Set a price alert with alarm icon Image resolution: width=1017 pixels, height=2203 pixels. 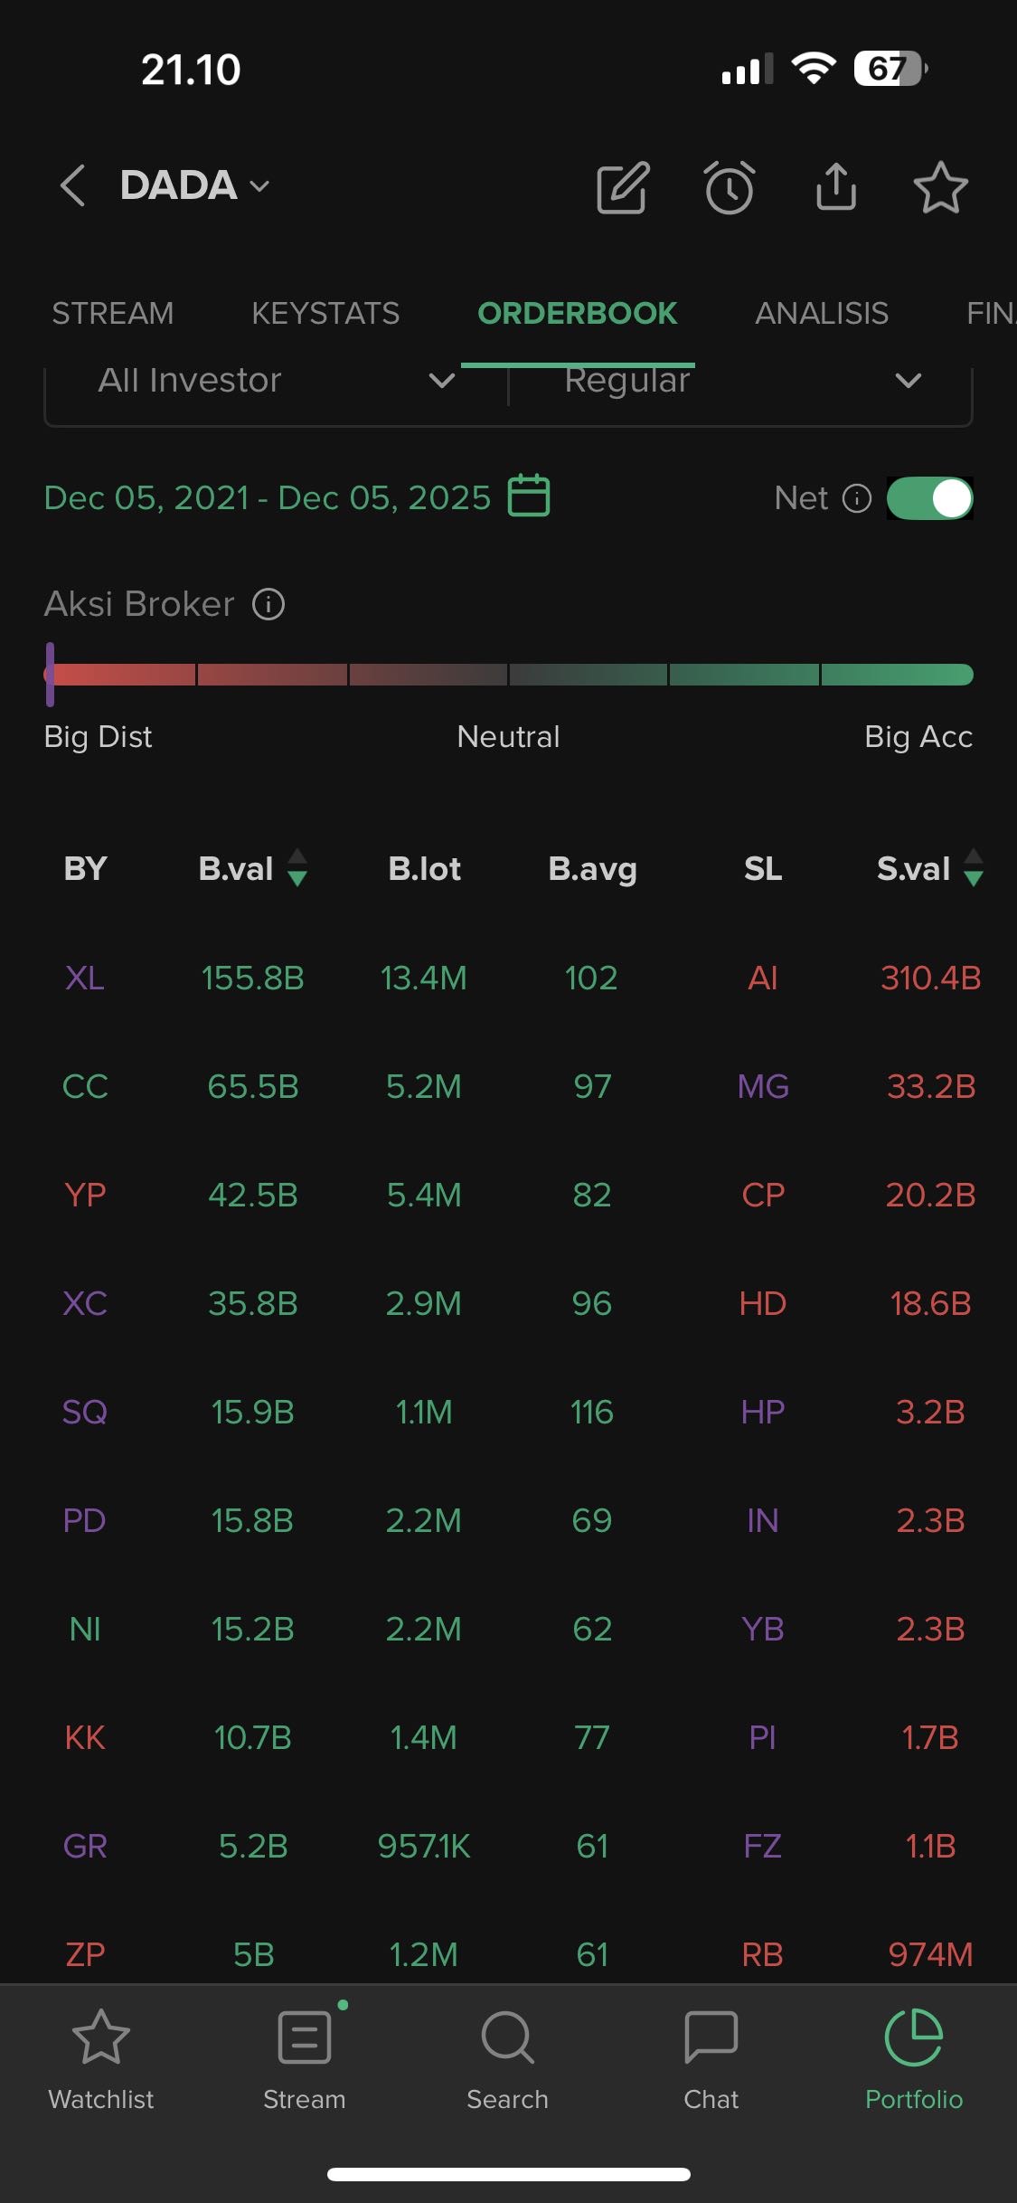[729, 187]
